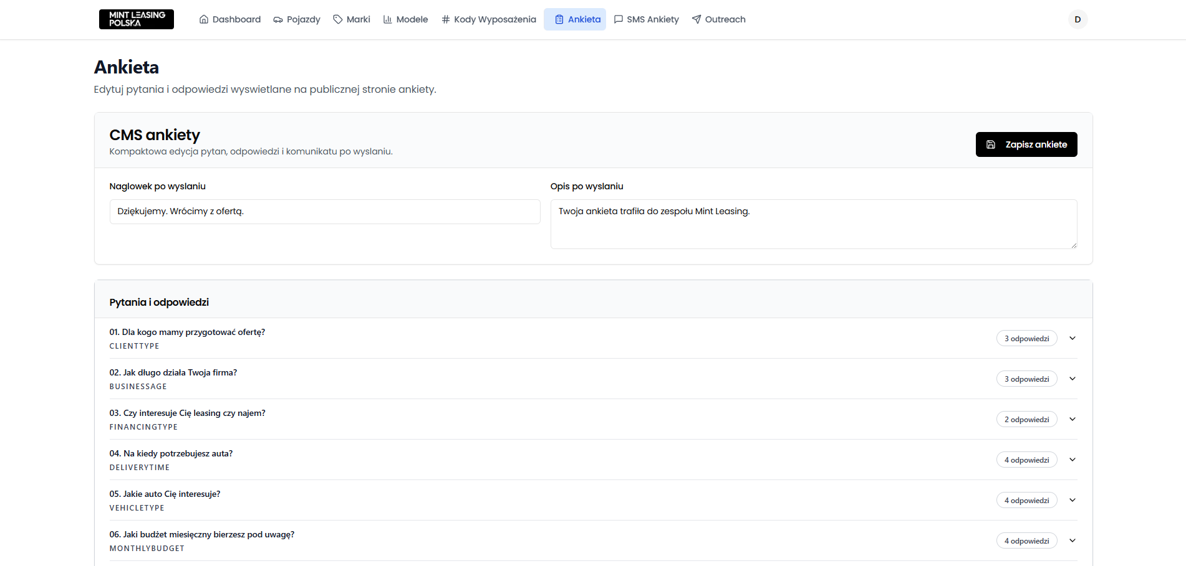Open the user avatar menu D
This screenshot has height=566, width=1186.
click(x=1078, y=19)
